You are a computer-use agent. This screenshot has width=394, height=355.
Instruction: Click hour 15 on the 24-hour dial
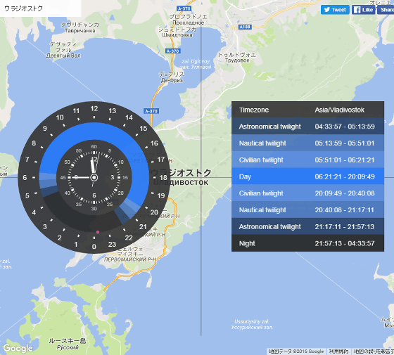pyautogui.click(x=144, y=128)
